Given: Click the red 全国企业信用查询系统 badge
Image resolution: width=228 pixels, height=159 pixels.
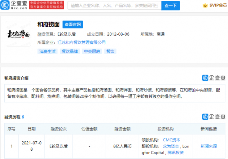Looking at the screenshot, I should (46, 5).
